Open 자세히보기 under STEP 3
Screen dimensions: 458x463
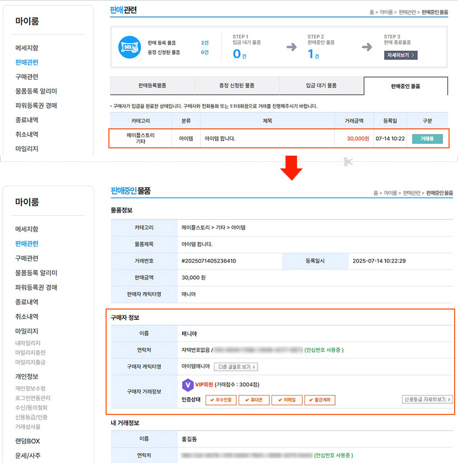400,55
